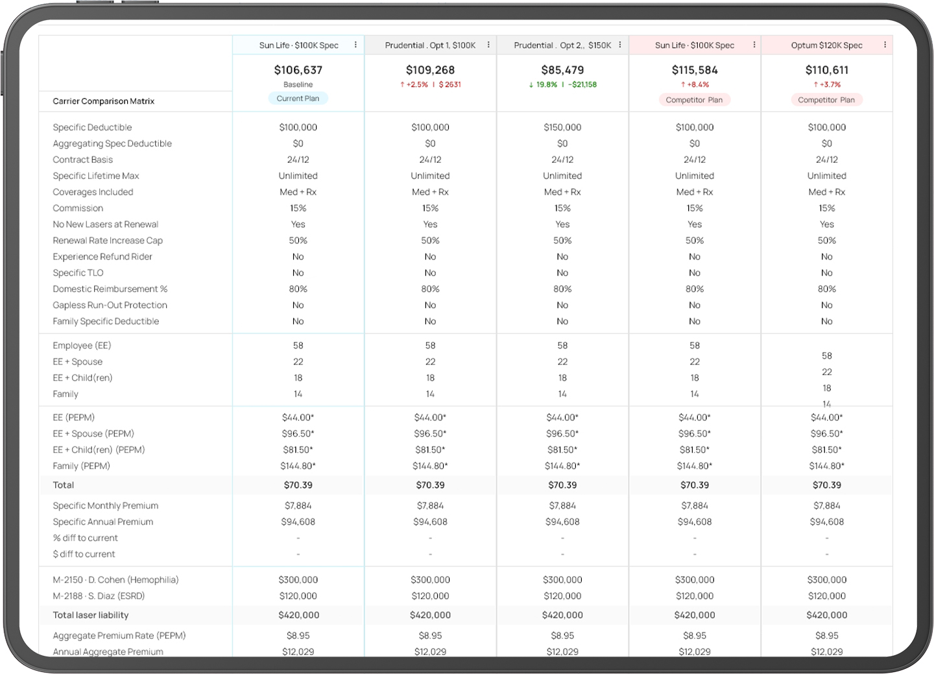The image size is (934, 674).
Task: Click the Total laser liability row label
Action: tap(91, 615)
